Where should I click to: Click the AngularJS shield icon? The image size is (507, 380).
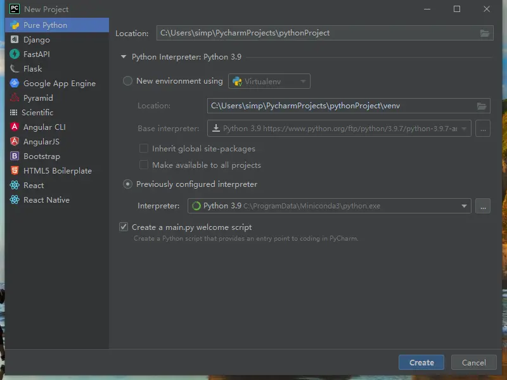coord(15,141)
